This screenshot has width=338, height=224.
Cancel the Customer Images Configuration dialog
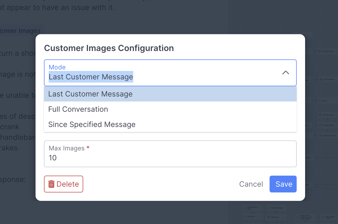pyautogui.click(x=251, y=184)
